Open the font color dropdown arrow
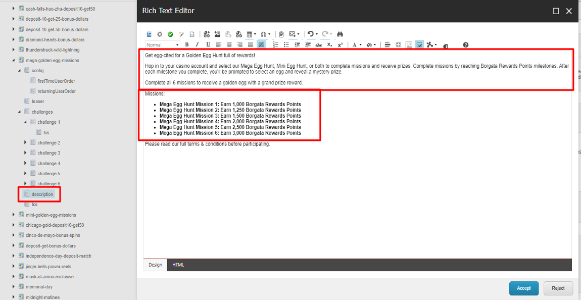The image size is (581, 300). (361, 45)
